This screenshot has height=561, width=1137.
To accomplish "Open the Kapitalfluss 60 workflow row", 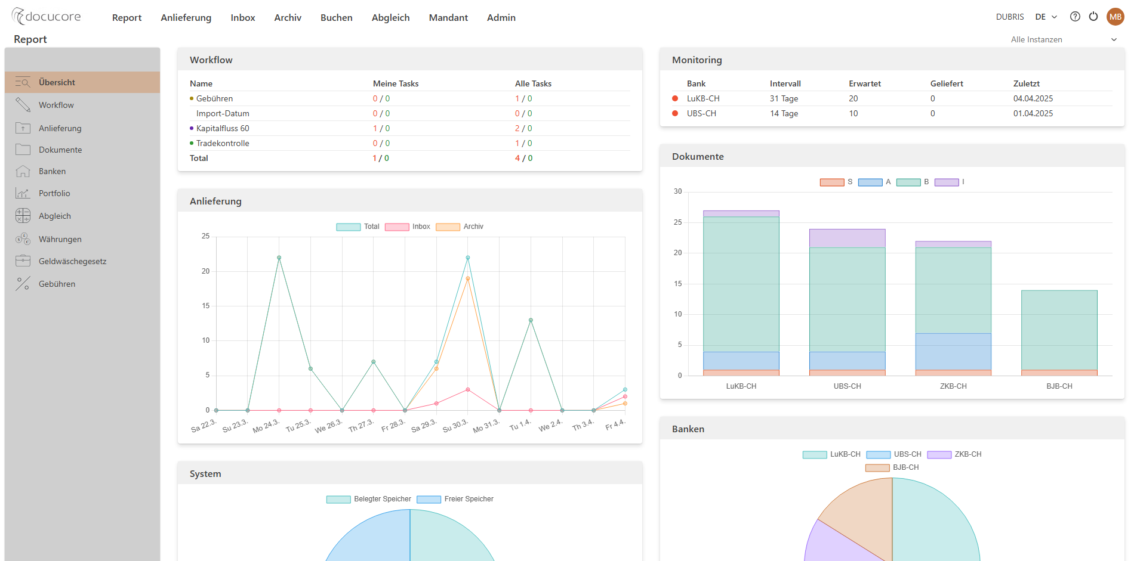I will [223, 128].
